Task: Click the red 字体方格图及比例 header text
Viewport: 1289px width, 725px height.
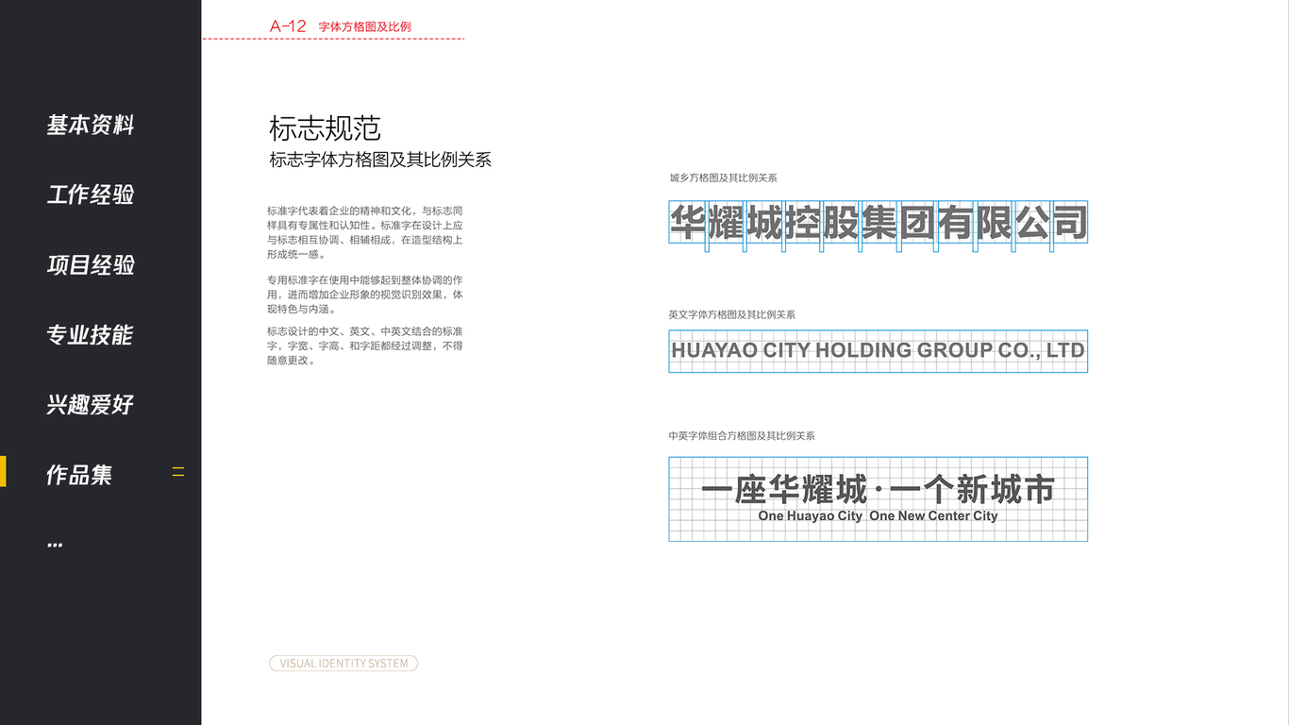Action: tap(365, 26)
